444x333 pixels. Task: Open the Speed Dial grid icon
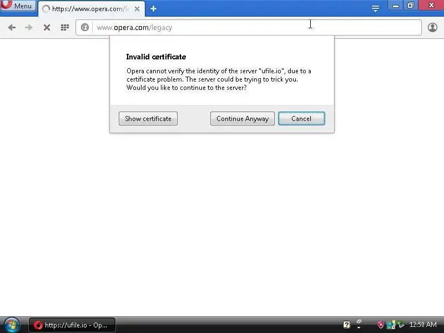(65, 27)
